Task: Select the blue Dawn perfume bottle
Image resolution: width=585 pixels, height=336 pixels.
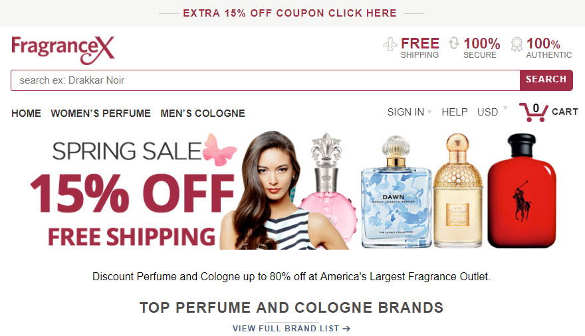Action: [396, 192]
